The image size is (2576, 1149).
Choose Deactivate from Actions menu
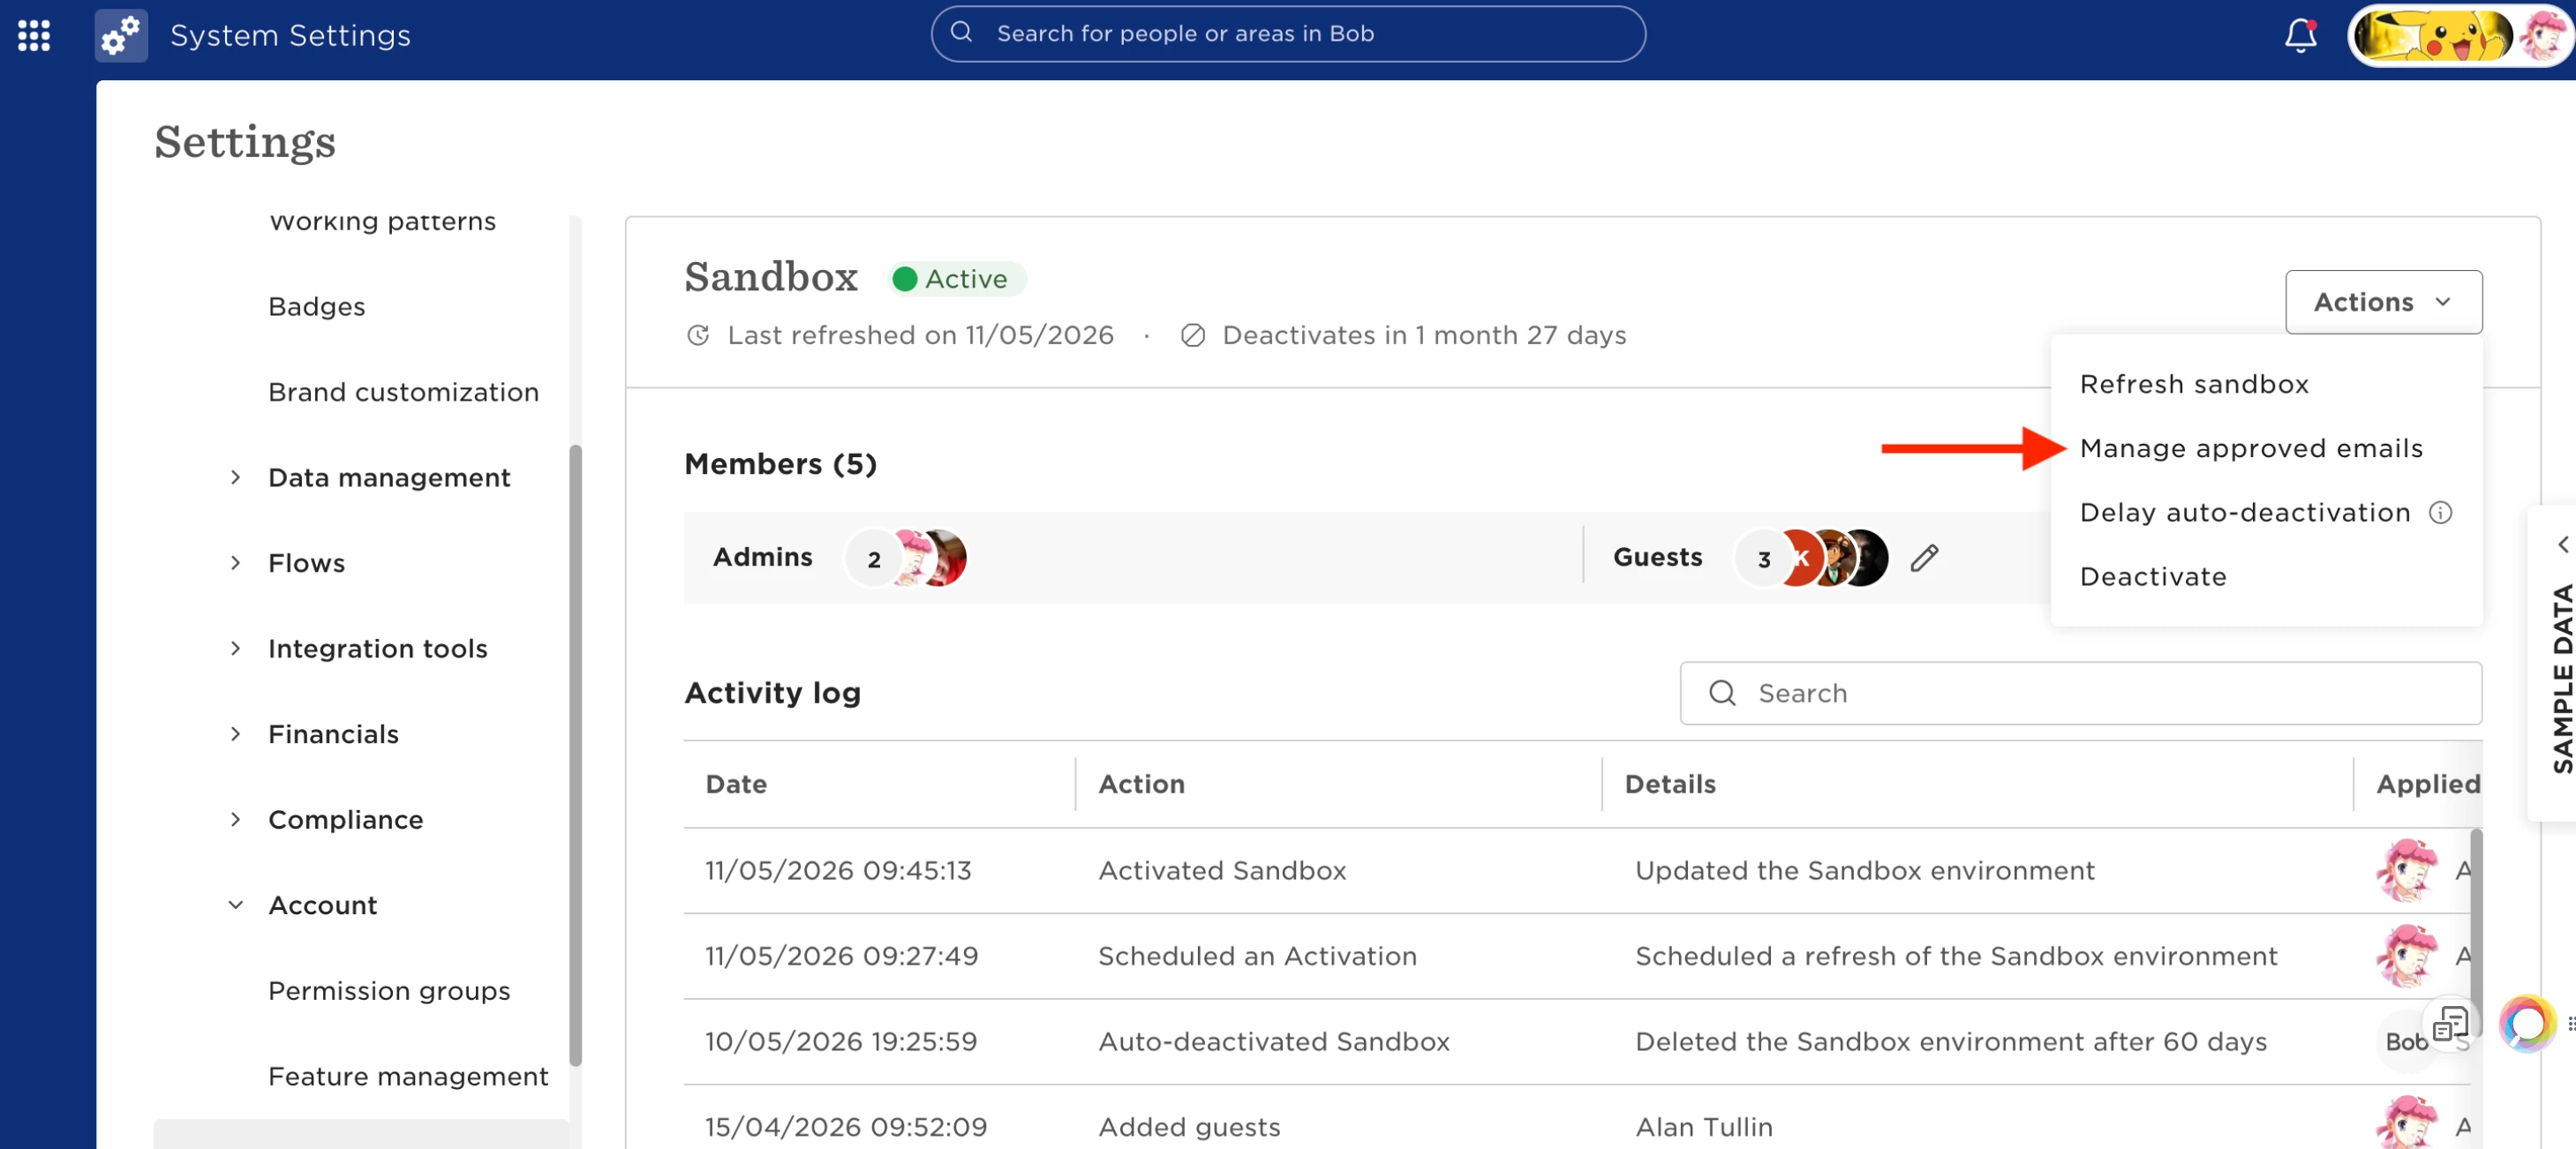click(x=2153, y=577)
